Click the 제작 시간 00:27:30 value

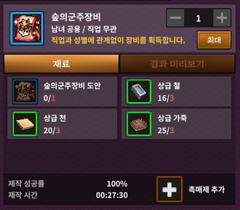pyautogui.click(x=112, y=195)
